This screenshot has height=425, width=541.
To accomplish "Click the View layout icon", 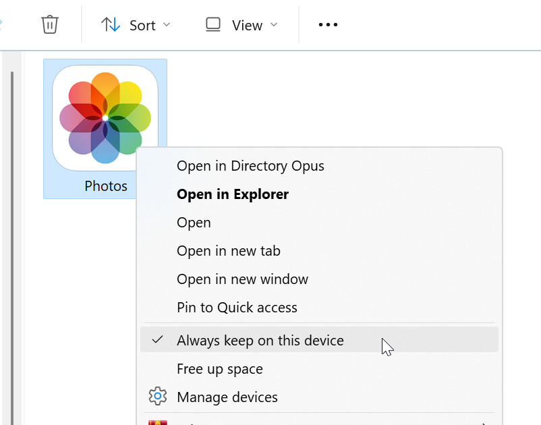I will coord(214,25).
